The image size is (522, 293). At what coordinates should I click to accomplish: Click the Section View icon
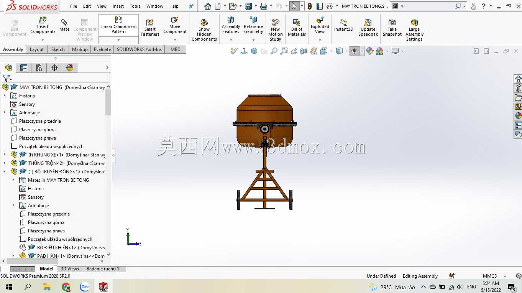click(x=304, y=51)
